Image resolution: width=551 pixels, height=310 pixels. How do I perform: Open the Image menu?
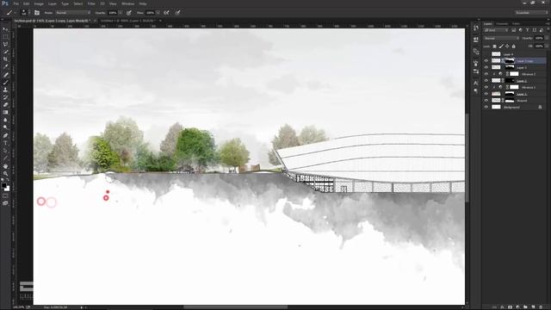click(x=39, y=3)
